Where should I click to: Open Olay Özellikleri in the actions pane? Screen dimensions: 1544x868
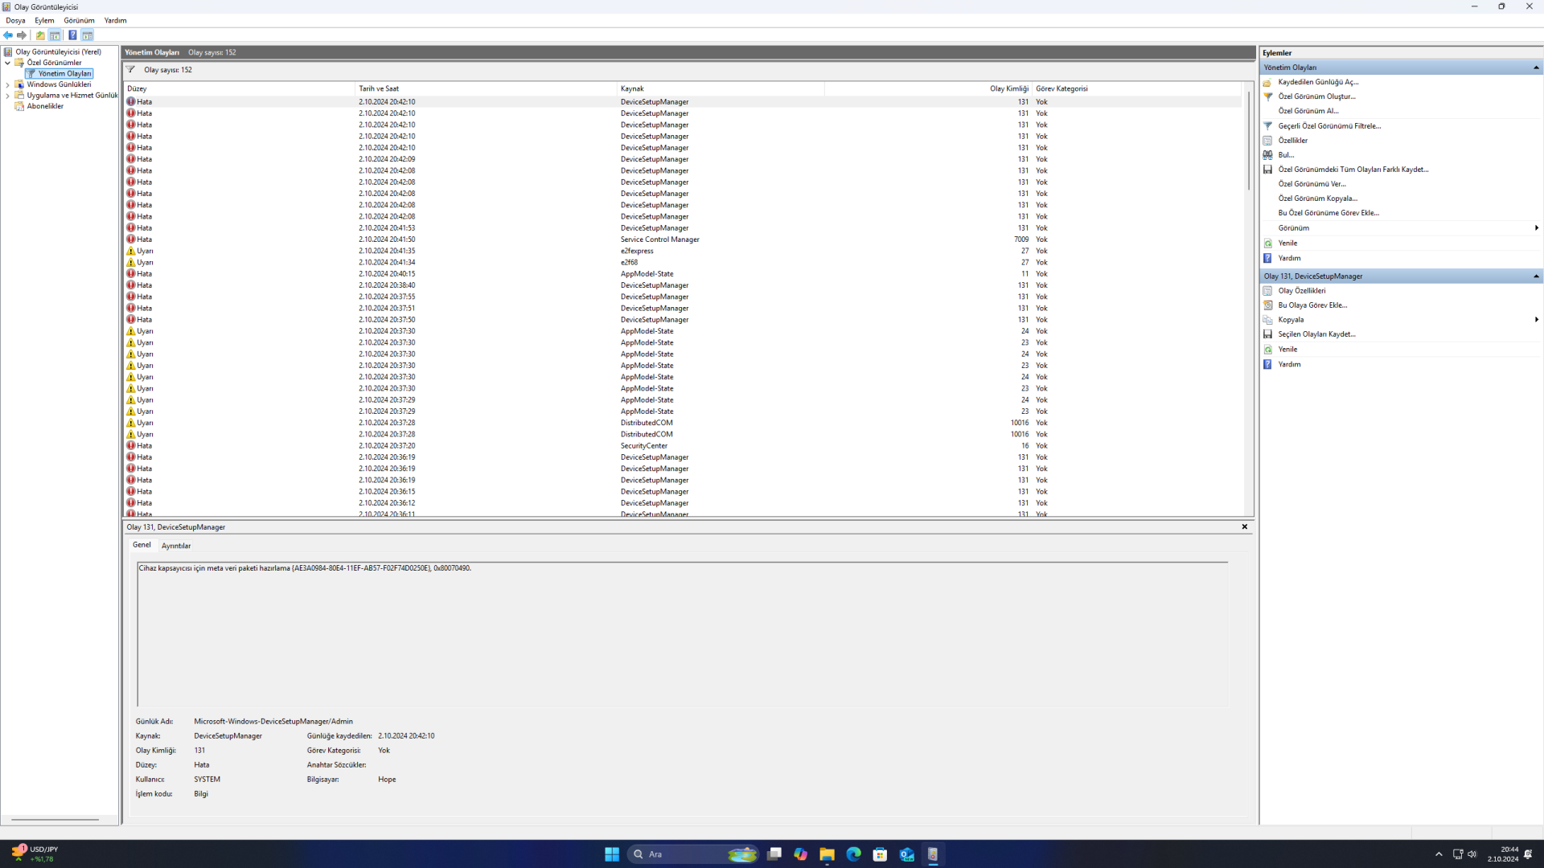(1301, 291)
